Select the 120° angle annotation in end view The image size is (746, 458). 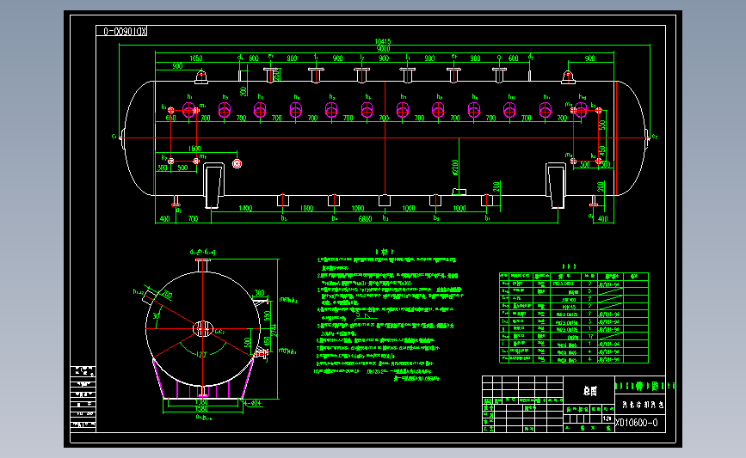click(x=201, y=354)
